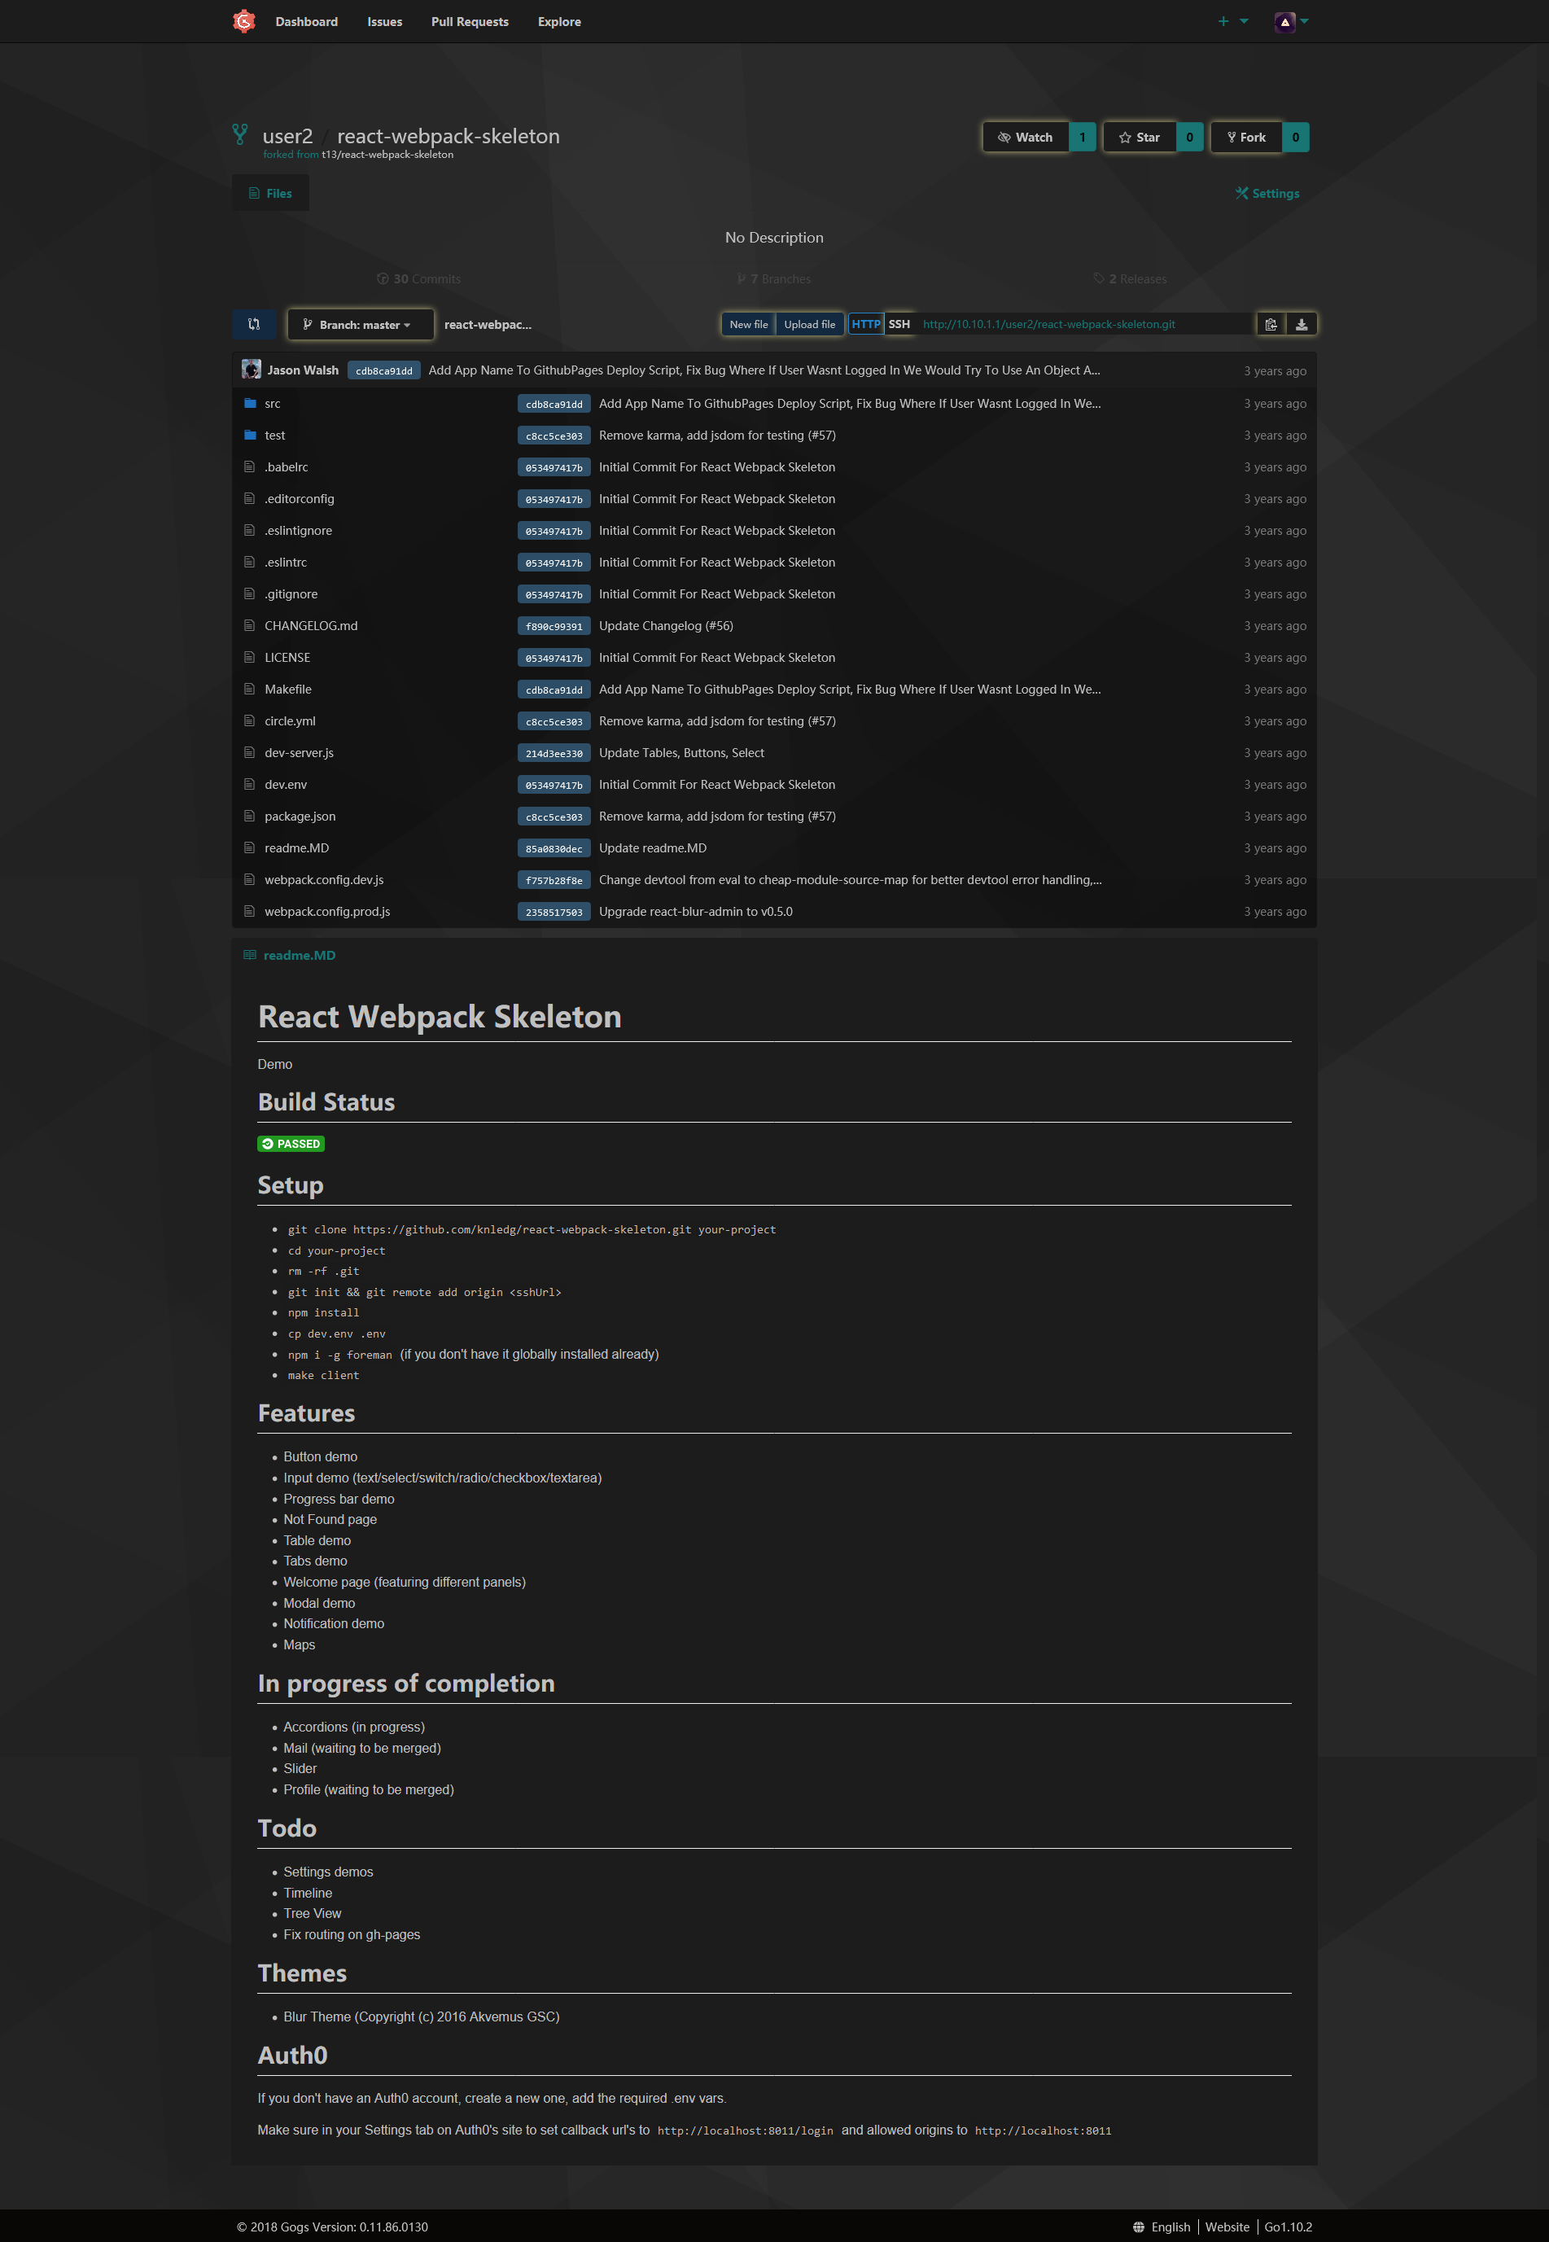The image size is (1549, 2242).
Task: Click the download repository archive icon
Action: (1302, 324)
